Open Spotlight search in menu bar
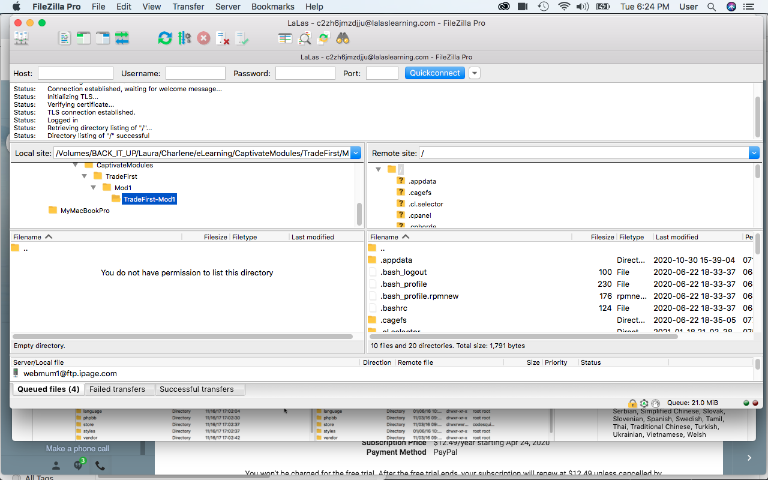This screenshot has height=480, width=768. tap(712, 7)
